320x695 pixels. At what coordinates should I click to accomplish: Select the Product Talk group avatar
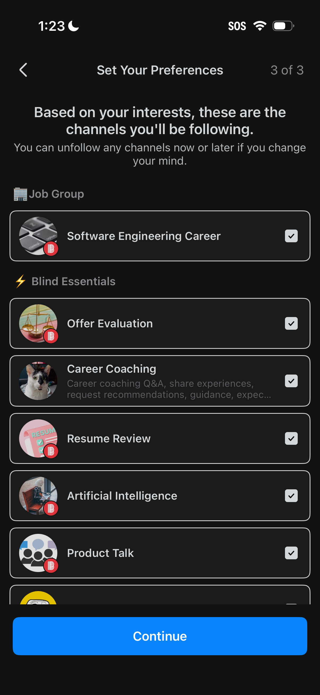click(38, 553)
